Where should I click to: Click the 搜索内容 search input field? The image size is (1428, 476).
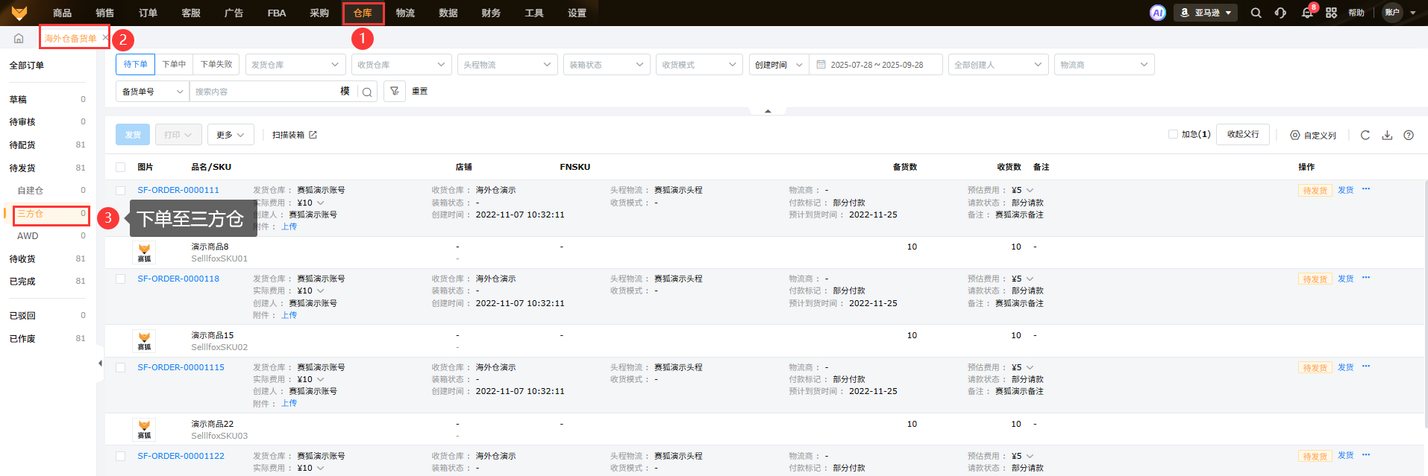(265, 92)
